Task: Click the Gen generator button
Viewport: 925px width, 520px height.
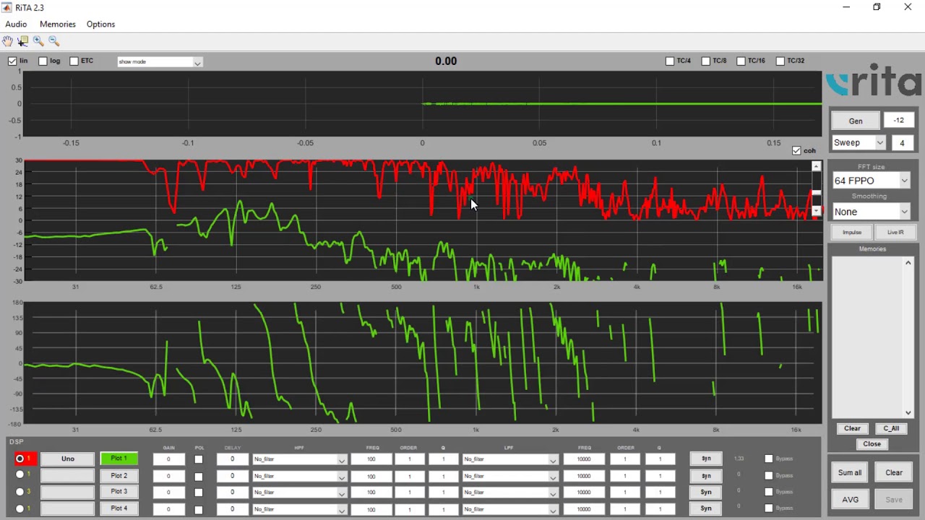Action: pyautogui.click(x=855, y=121)
